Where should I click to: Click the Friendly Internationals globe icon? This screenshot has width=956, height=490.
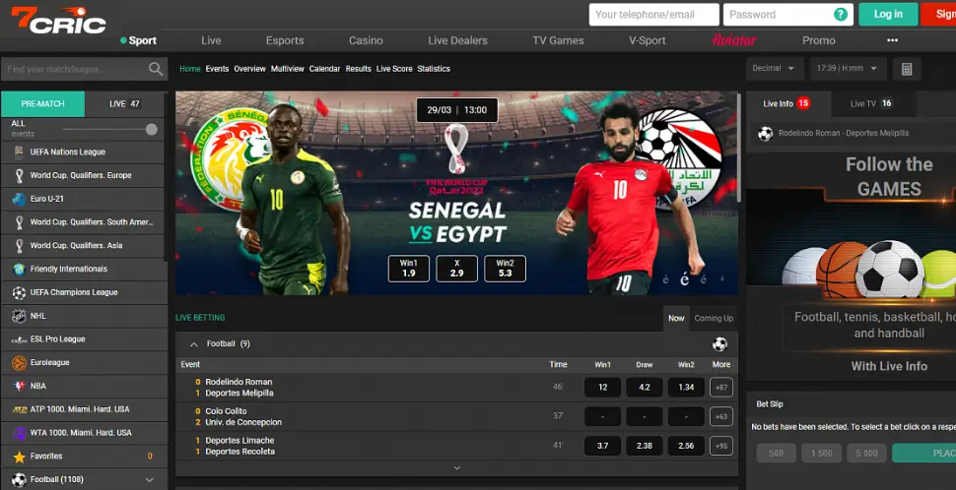19,269
